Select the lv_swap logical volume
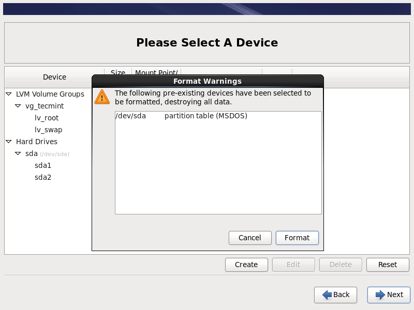 point(48,130)
